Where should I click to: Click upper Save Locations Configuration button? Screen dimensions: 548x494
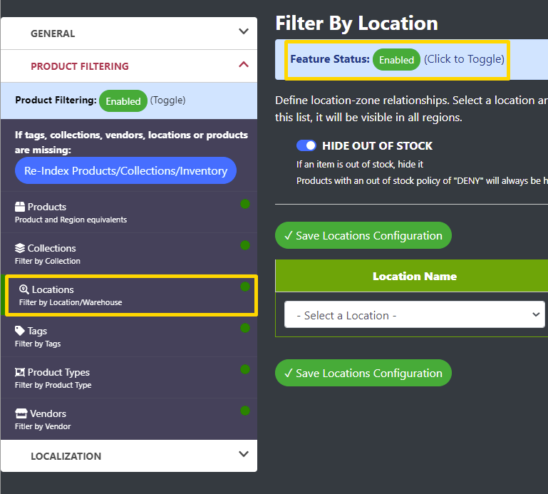coord(363,235)
